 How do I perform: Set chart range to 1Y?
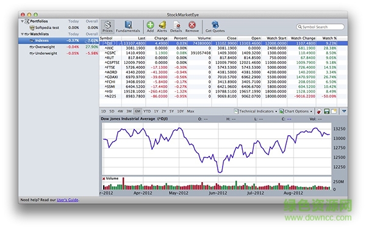156,111
